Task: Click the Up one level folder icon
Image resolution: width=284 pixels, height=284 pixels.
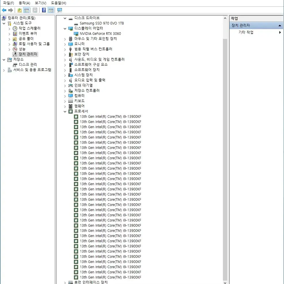Action: (x=19, y=10)
